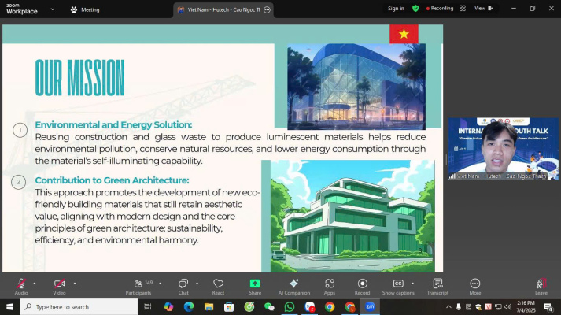
Task: Open the notification center icon
Action: click(548, 307)
